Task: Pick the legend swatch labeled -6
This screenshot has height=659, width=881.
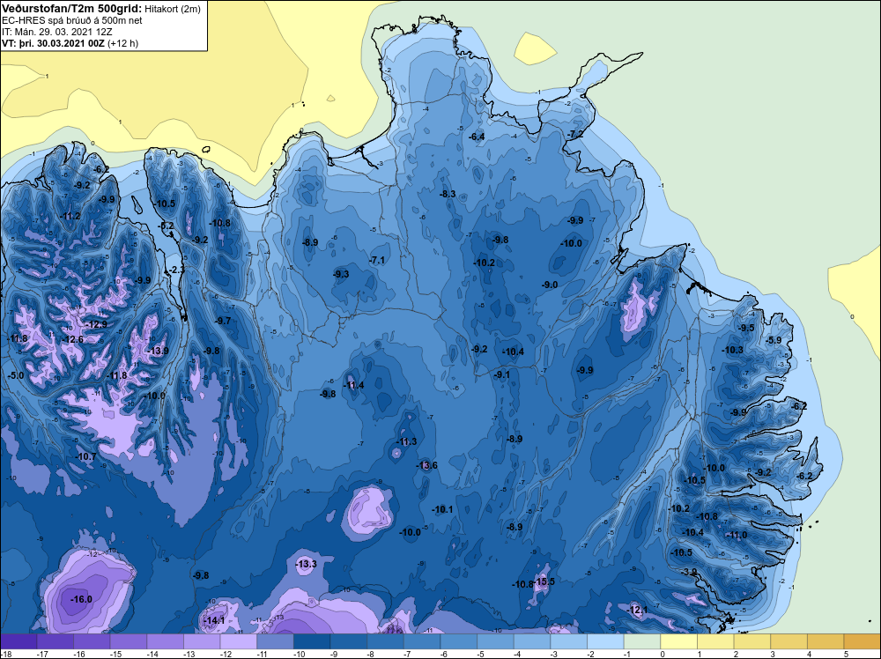Action: click(458, 641)
